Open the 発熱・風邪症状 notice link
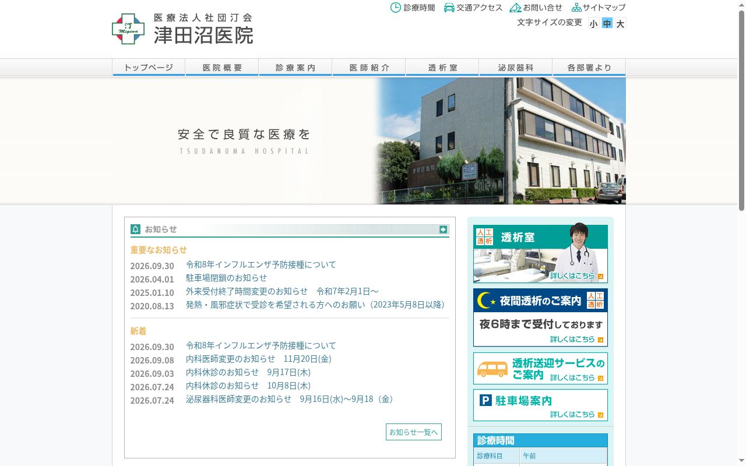Screen dimensions: 746x466 pyautogui.click(x=315, y=305)
